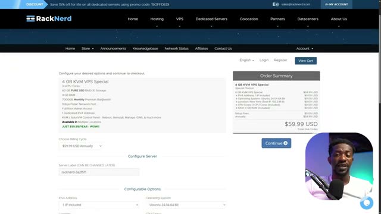This screenshot has width=381, height=214.
Task: Go to Knowledgebase in the sub navigation
Action: [x=145, y=49]
